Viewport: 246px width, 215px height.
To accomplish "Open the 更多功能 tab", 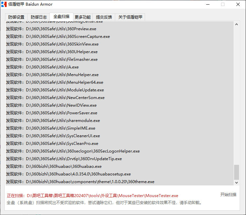I will (x=83, y=17).
